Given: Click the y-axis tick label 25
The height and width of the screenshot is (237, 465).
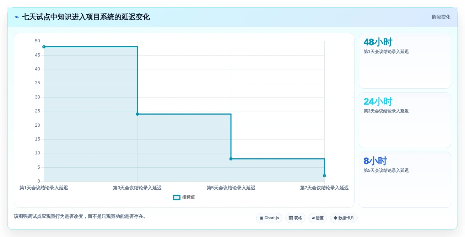Looking at the screenshot, I should coord(37,111).
